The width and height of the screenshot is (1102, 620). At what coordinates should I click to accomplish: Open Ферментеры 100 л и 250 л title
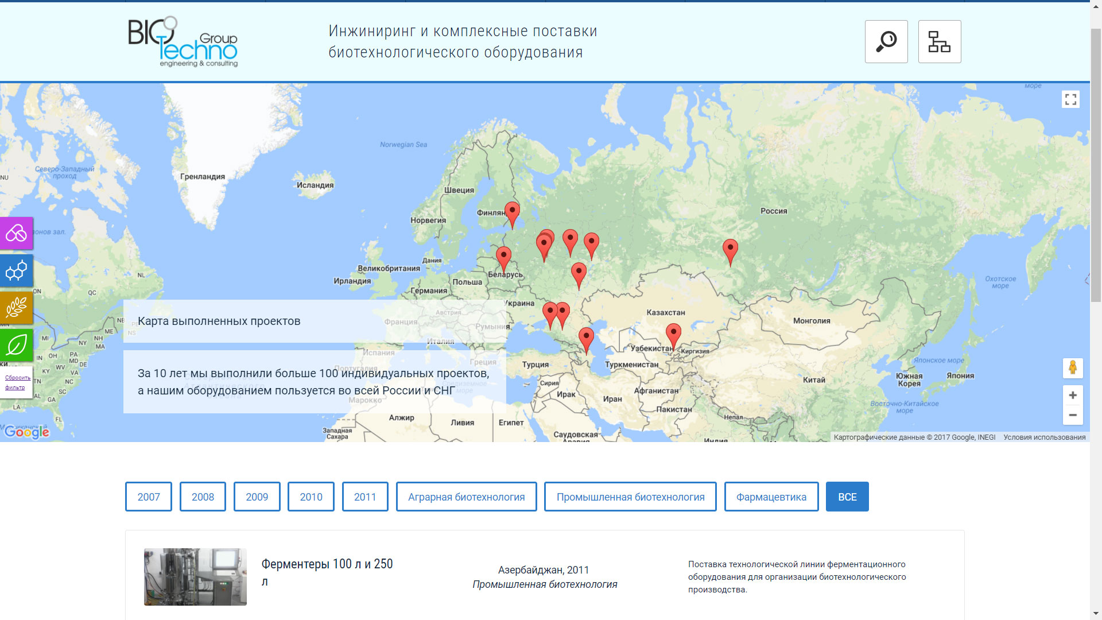327,572
